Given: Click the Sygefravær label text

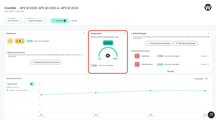Looking at the screenshot, I should [x=145, y=56].
